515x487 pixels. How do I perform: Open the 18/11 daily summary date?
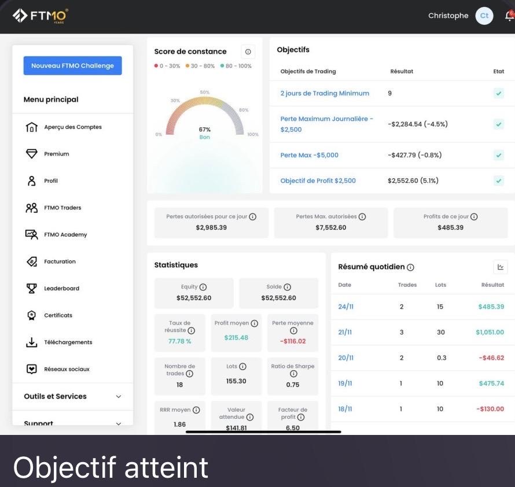click(345, 409)
